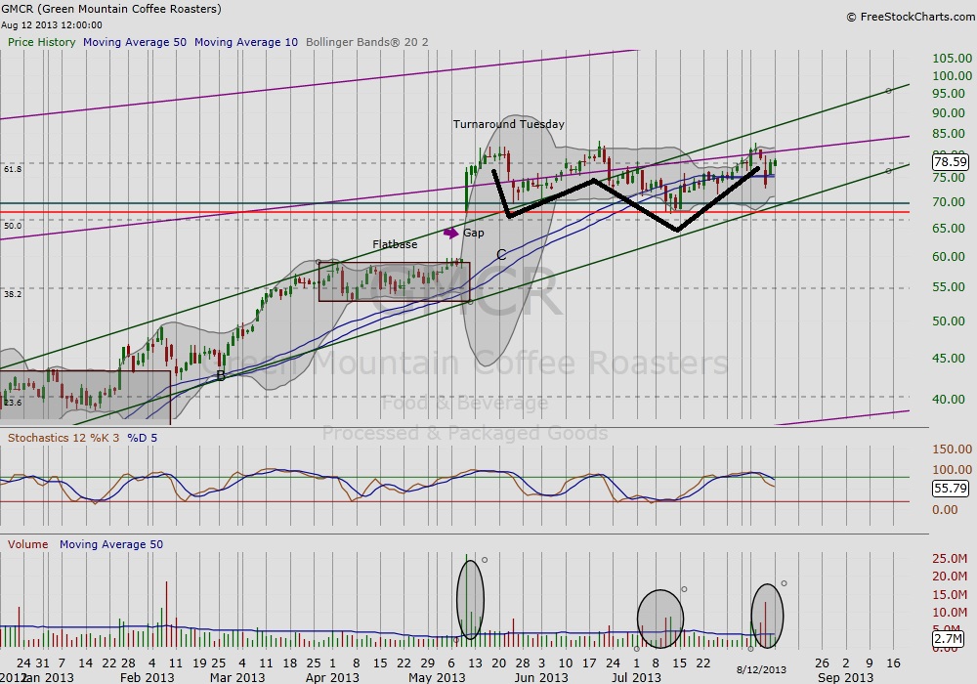Image resolution: width=977 pixels, height=684 pixels.
Task: Select the July volume ellipse annotation
Action: click(x=659, y=618)
